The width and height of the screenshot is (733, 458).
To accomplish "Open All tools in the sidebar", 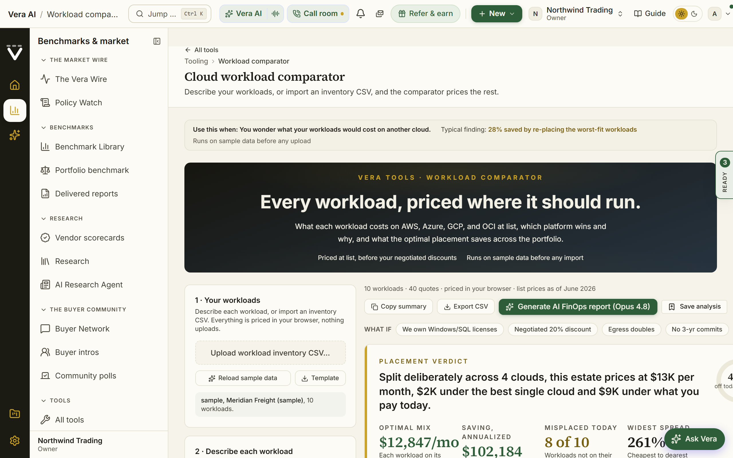I will click(98, 420).
